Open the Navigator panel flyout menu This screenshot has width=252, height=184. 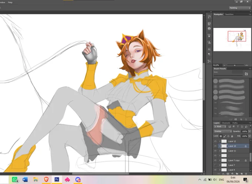250,14
